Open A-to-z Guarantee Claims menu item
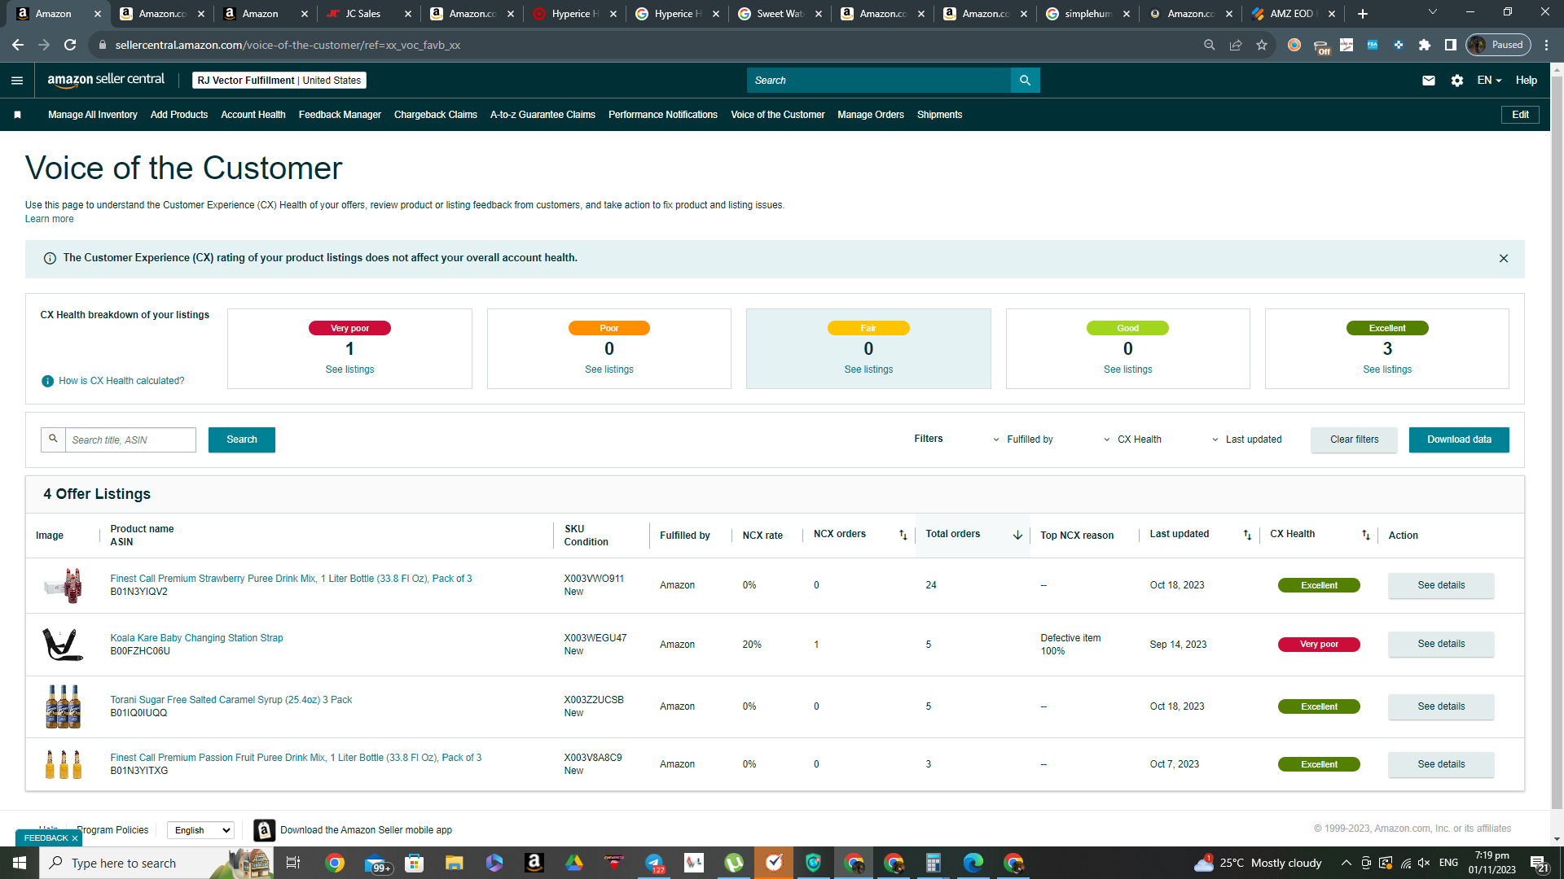Screen dimensions: 1564x879 543,115
